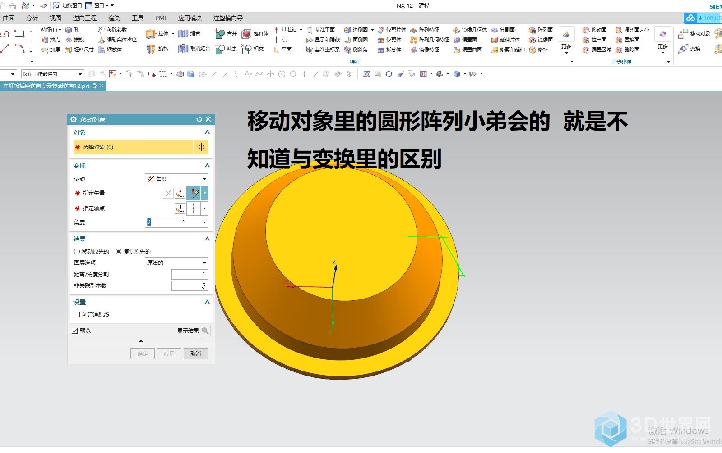
Task: Select the 拉伸 (Extrude) tool
Action: coord(157,34)
